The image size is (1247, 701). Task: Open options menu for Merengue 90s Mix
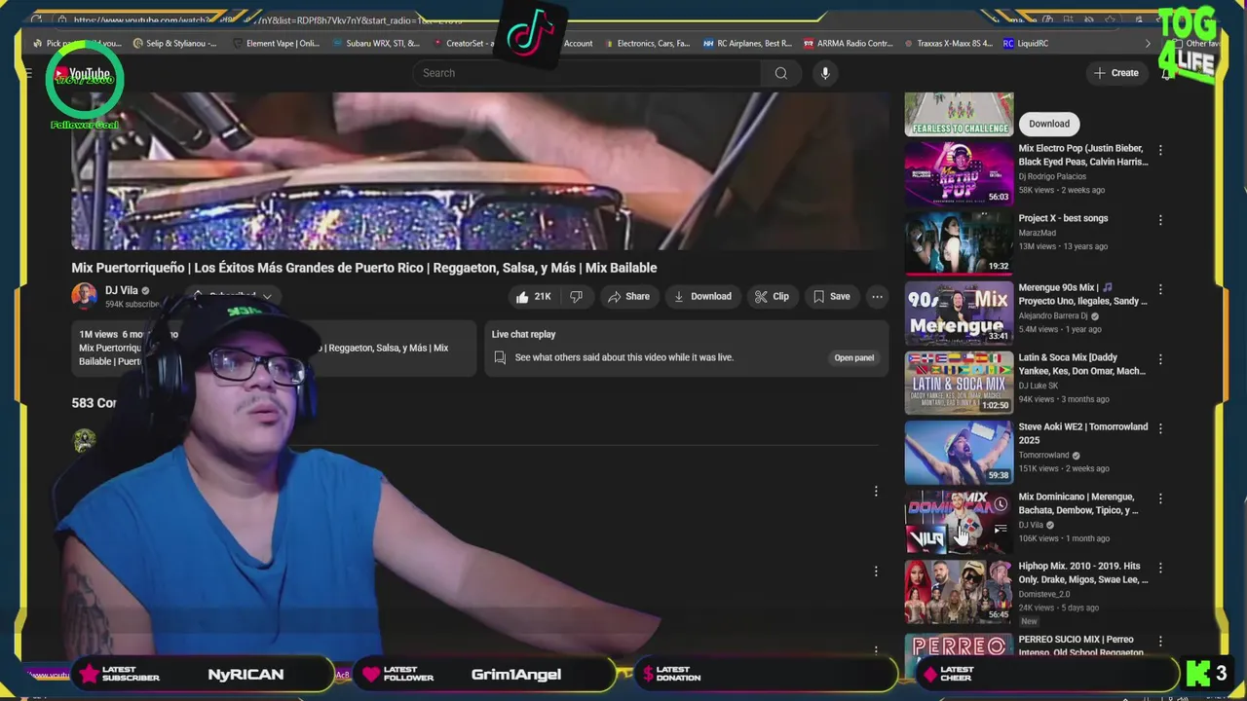tap(1160, 289)
